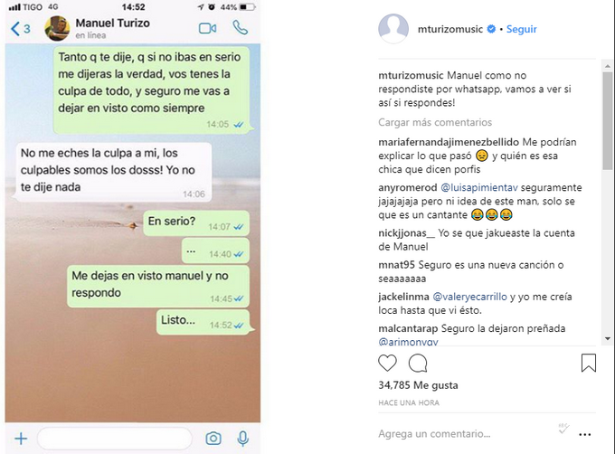
Task: Click the @luisapimientav mention link
Action: (479, 187)
